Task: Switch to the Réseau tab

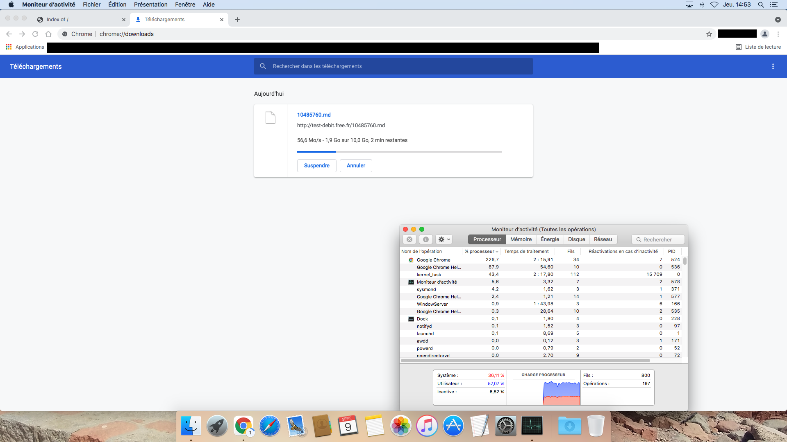Action: (603, 239)
